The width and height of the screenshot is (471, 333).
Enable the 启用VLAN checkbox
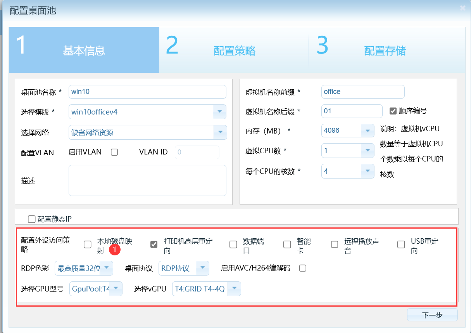point(114,152)
